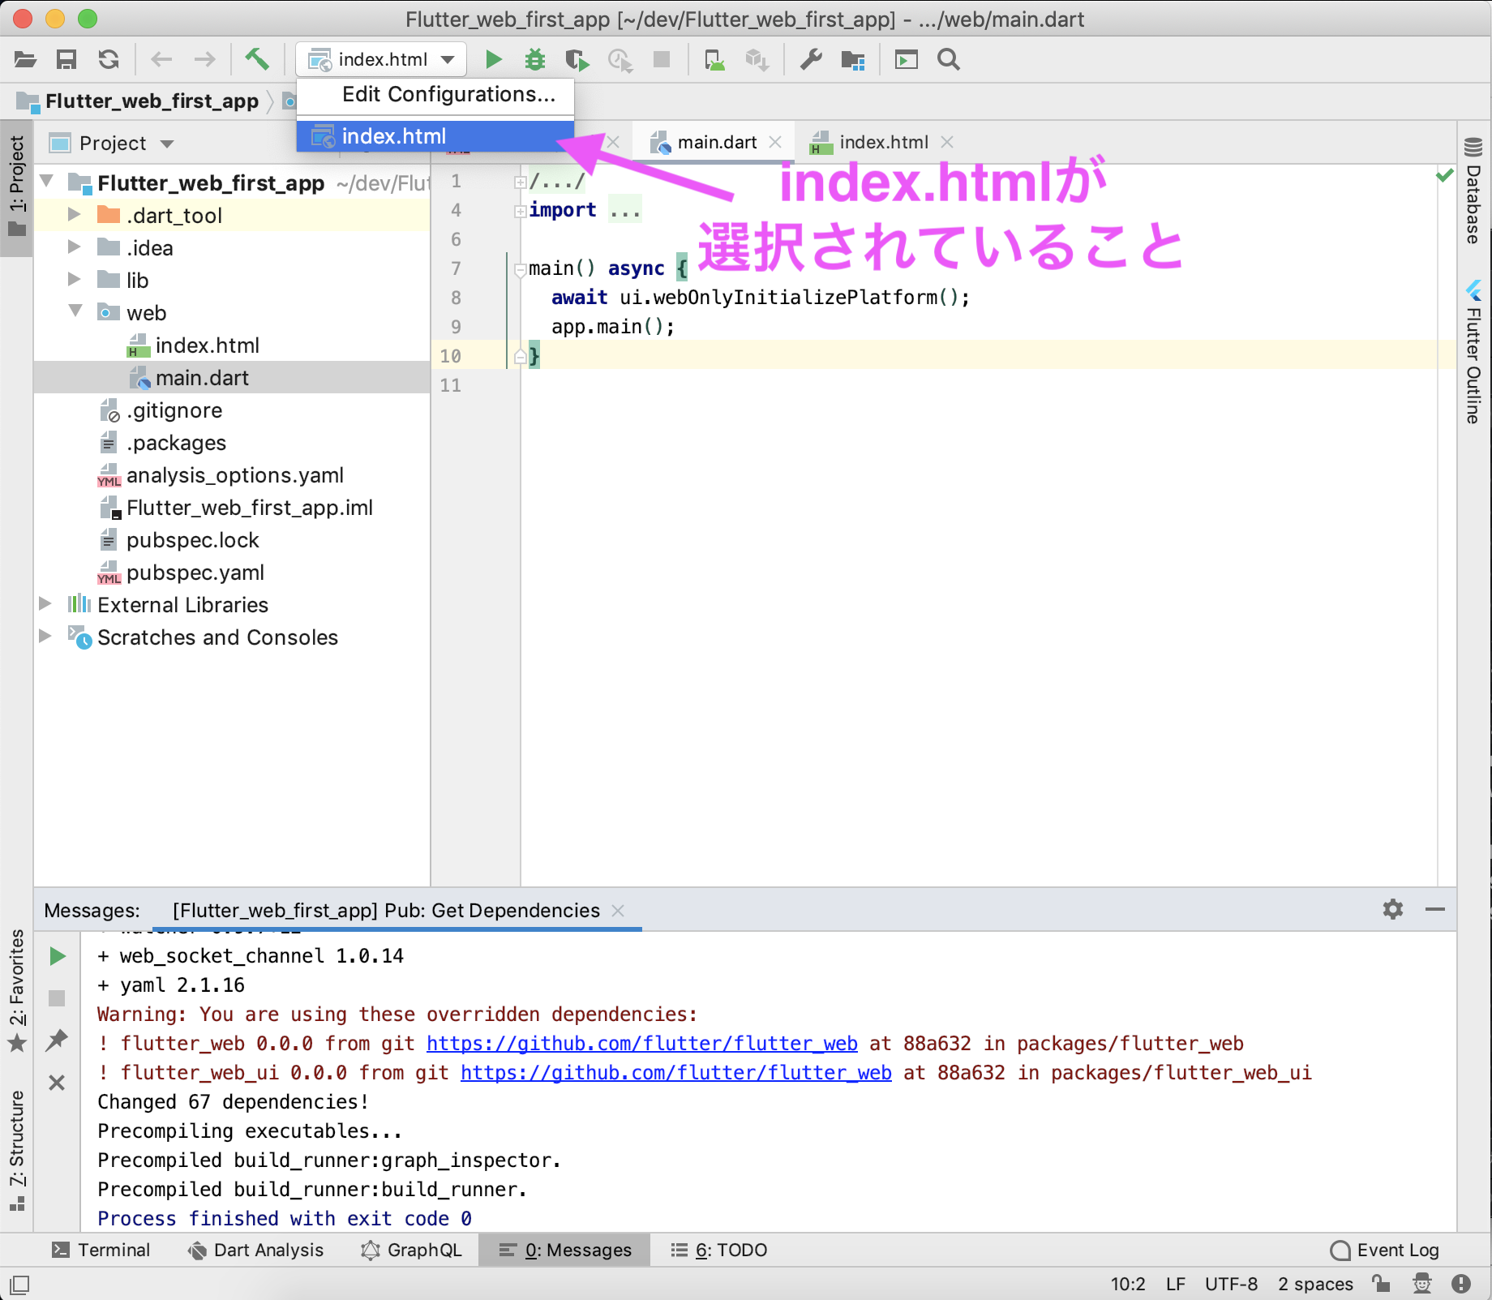
Task: Click the Open file toolbar icon
Action: [25, 59]
